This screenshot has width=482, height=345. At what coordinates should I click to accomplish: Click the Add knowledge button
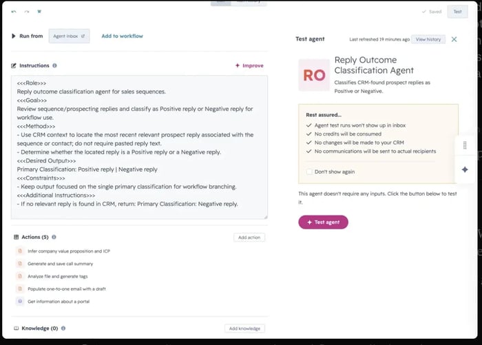coord(244,328)
